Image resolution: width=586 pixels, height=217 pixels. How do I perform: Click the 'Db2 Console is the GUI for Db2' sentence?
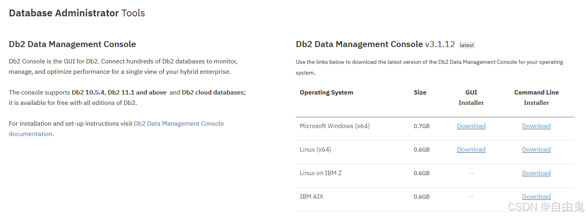(54, 61)
